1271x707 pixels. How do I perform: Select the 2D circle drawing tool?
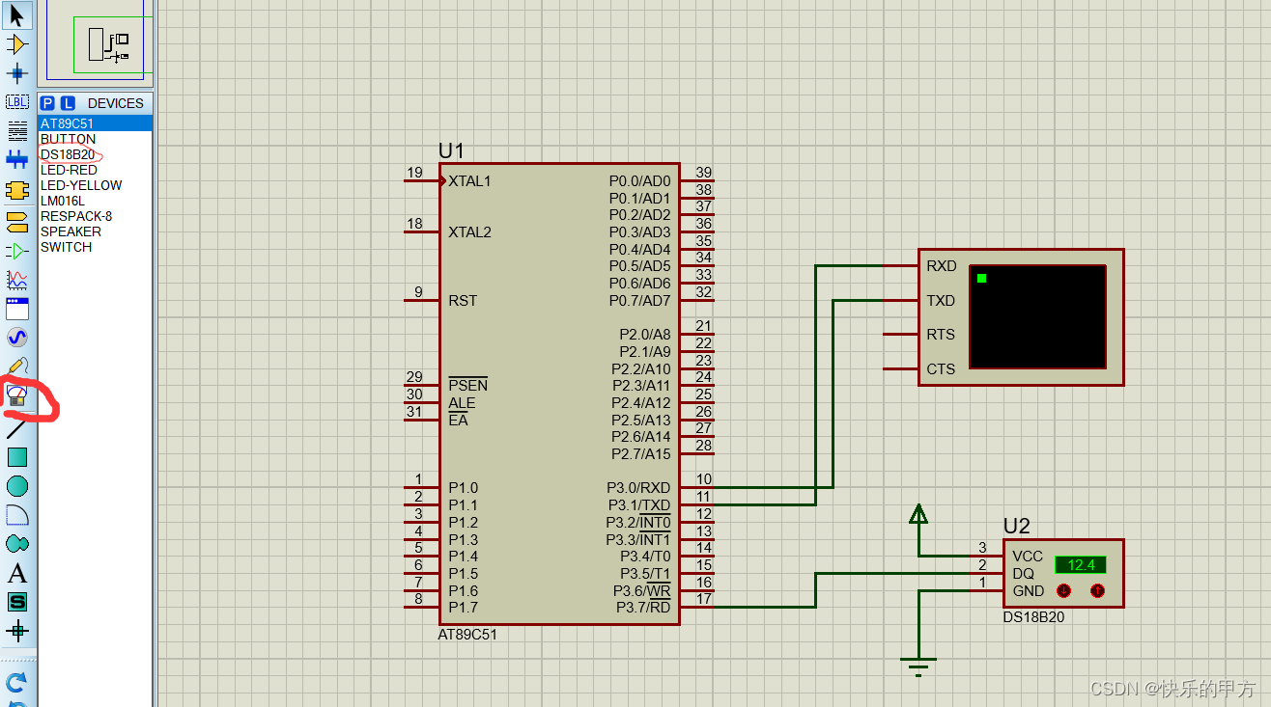17,486
